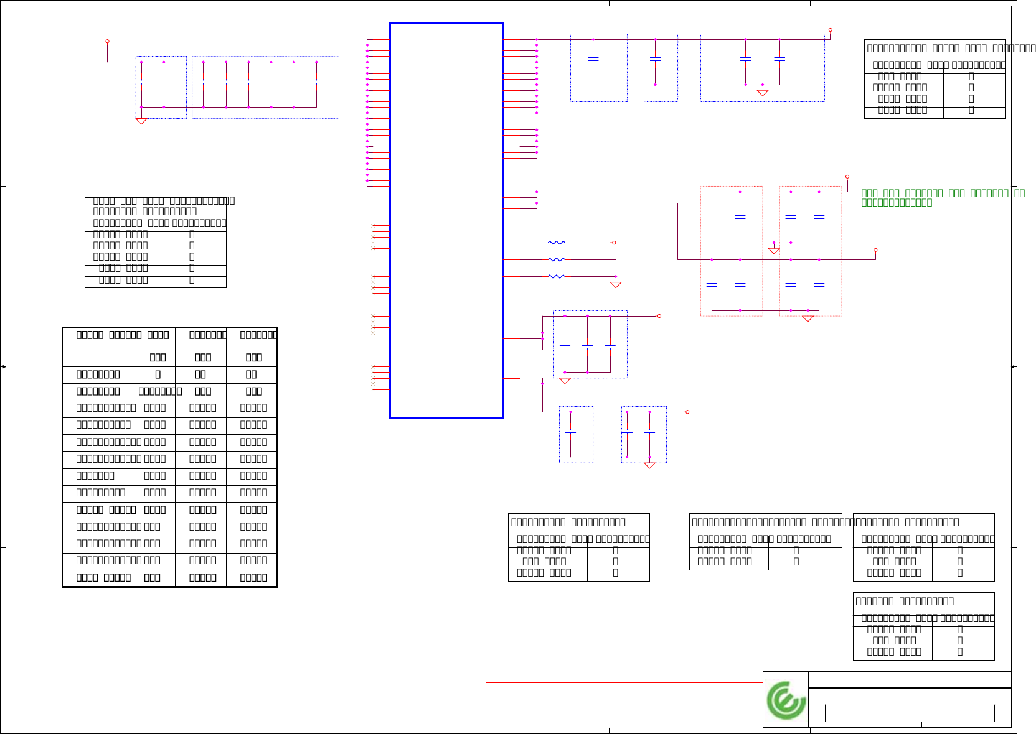Select the single capacitor in the first top-right dashed box
The width and height of the screenshot is (1036, 734).
click(x=593, y=58)
